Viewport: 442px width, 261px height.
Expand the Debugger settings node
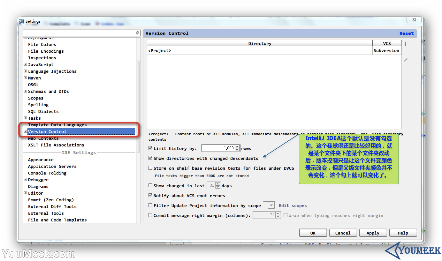(26, 180)
